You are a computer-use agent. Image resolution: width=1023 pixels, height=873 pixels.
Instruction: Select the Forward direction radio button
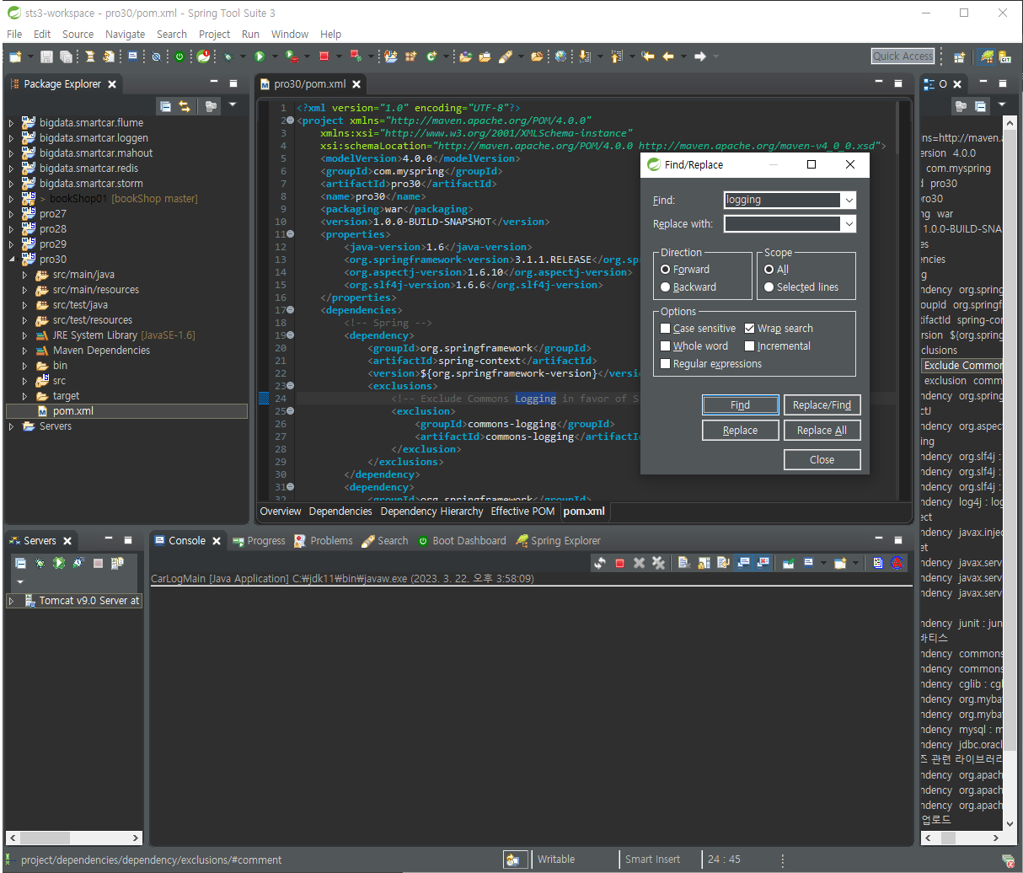(x=666, y=270)
